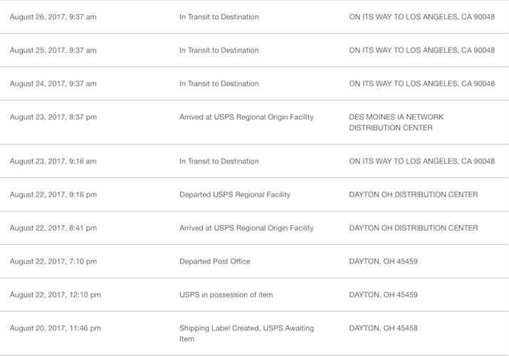Click Arrived at USPS Regional Origin Facility, August 23
Image resolution: width=509 pixels, height=356 pixels.
246,117
